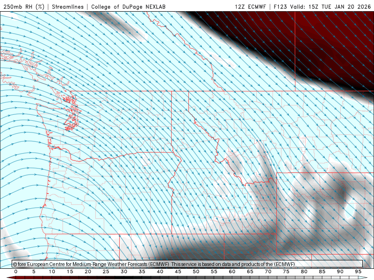Click the "12Z ECMWF" model run label
The width and height of the screenshot is (374, 280).
coord(251,7)
